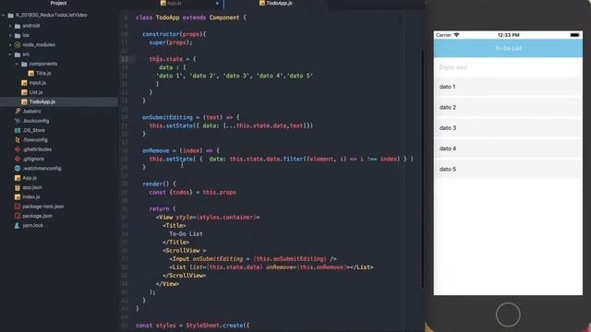Viewport: 591px width, 332px height.
Task: Click the simulator home button
Action: pyautogui.click(x=508, y=314)
